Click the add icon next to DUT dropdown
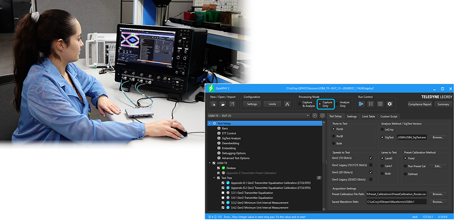This screenshot has width=457, height=222. click(315, 116)
